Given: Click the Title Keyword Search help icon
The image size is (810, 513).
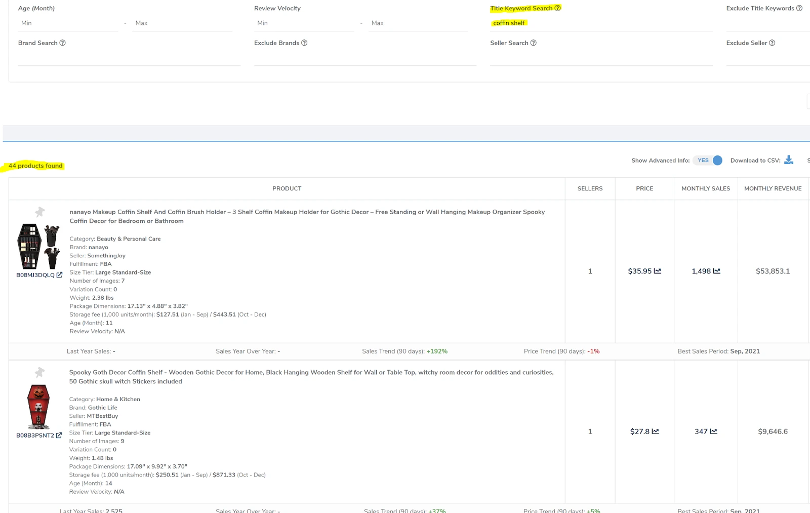Looking at the screenshot, I should (x=557, y=8).
